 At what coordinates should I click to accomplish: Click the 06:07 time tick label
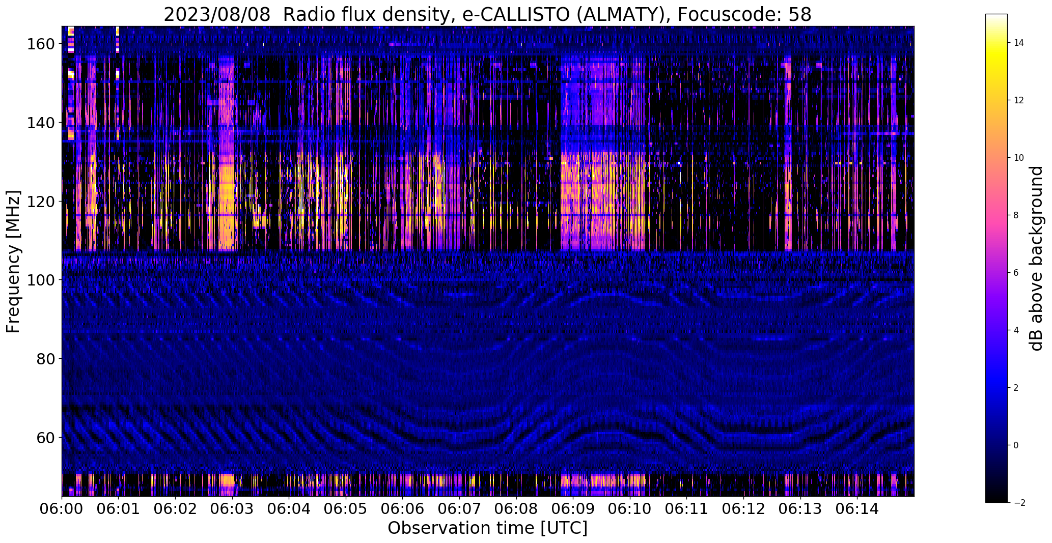click(459, 509)
